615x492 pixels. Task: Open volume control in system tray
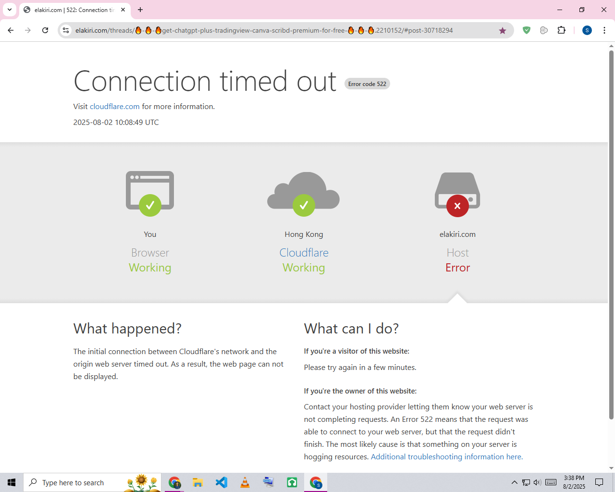(x=537, y=482)
